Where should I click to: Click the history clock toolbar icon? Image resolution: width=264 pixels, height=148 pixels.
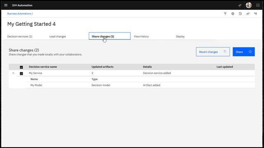pyautogui.click(x=240, y=14)
